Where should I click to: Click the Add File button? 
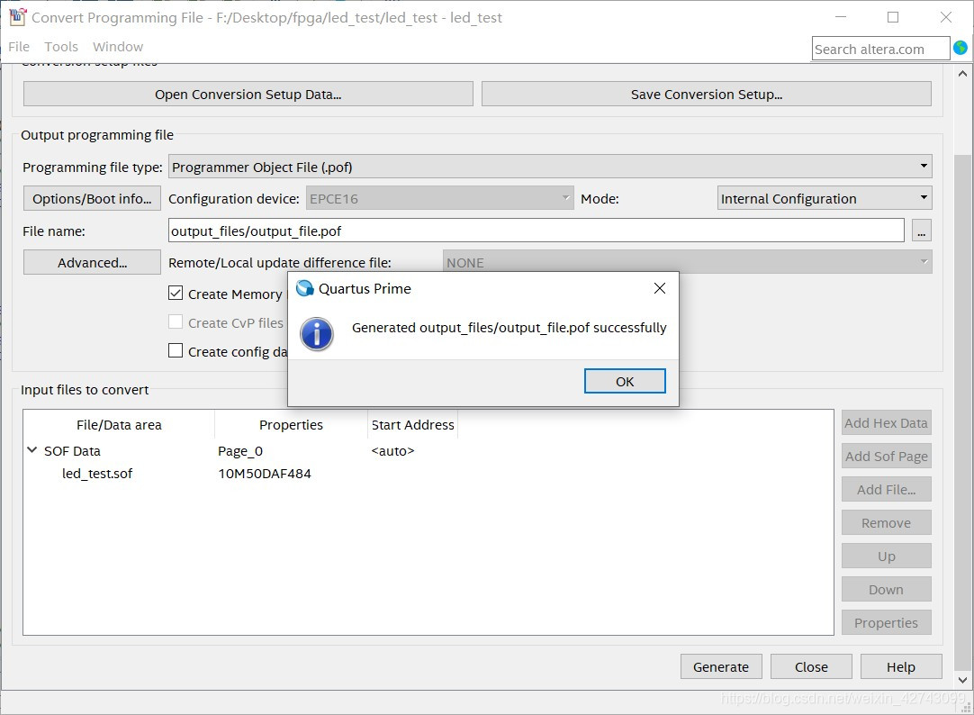[887, 490]
